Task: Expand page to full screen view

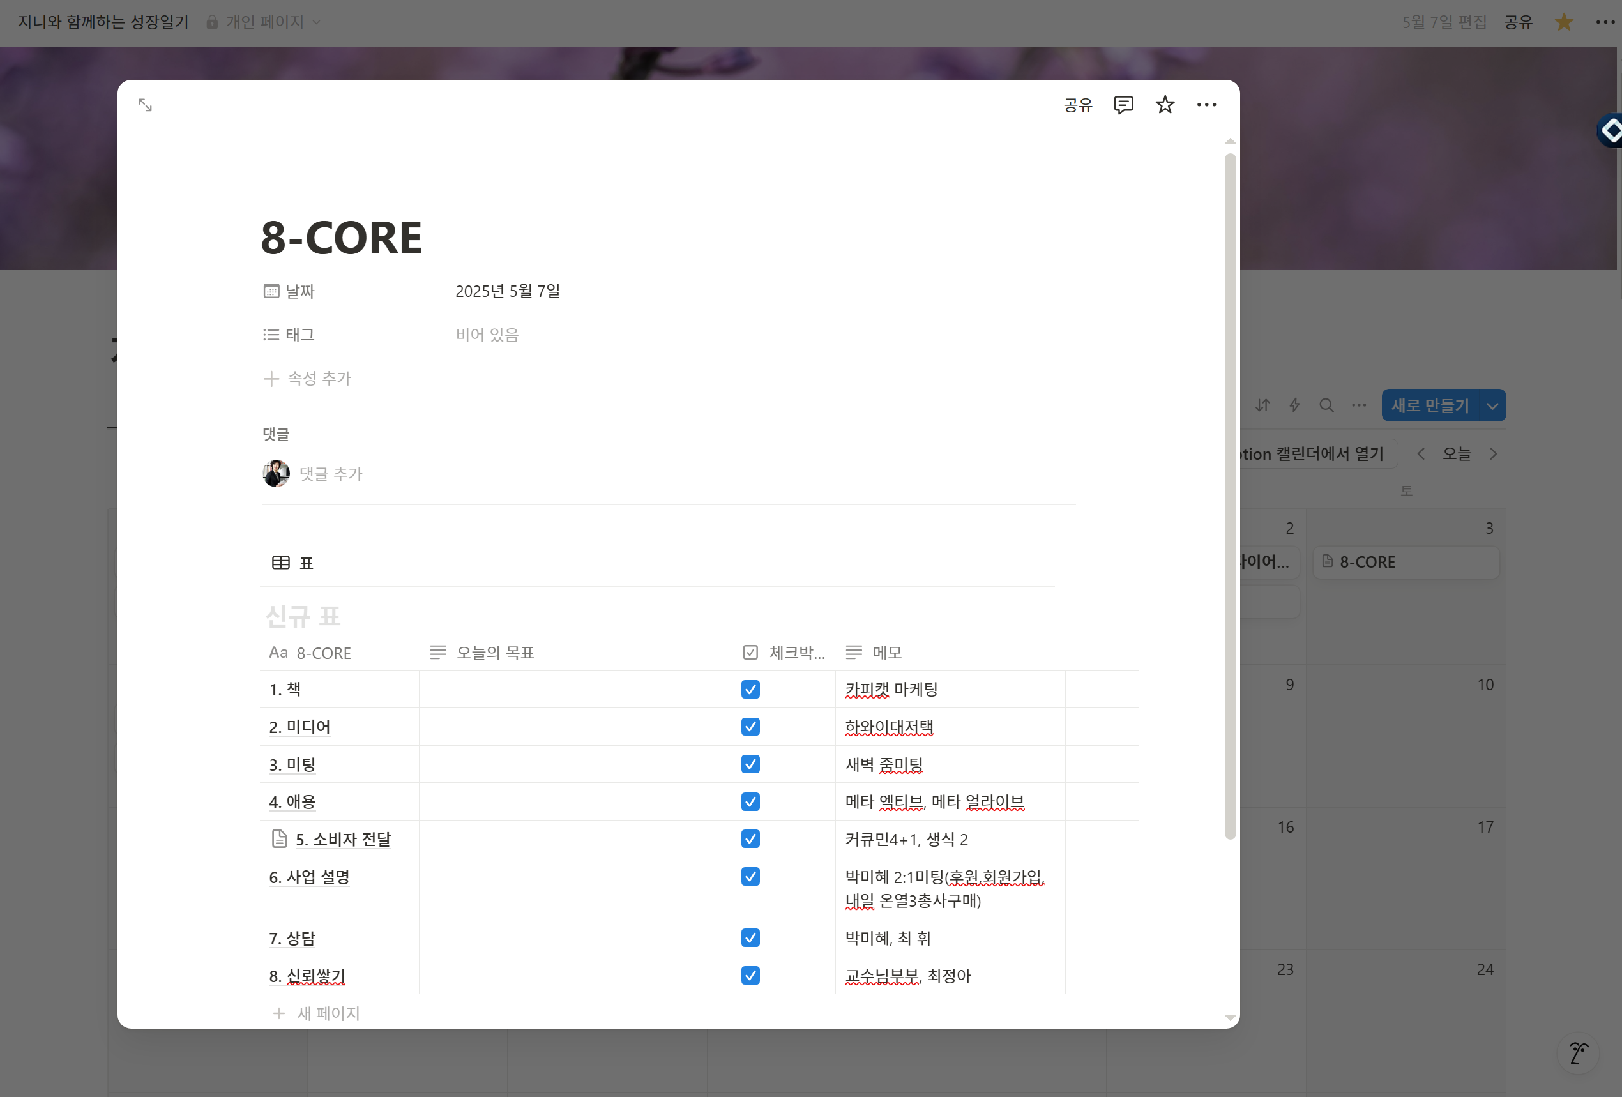Action: click(x=145, y=105)
